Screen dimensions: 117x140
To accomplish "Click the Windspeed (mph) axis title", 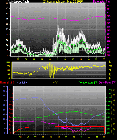I will coord(19,2).
